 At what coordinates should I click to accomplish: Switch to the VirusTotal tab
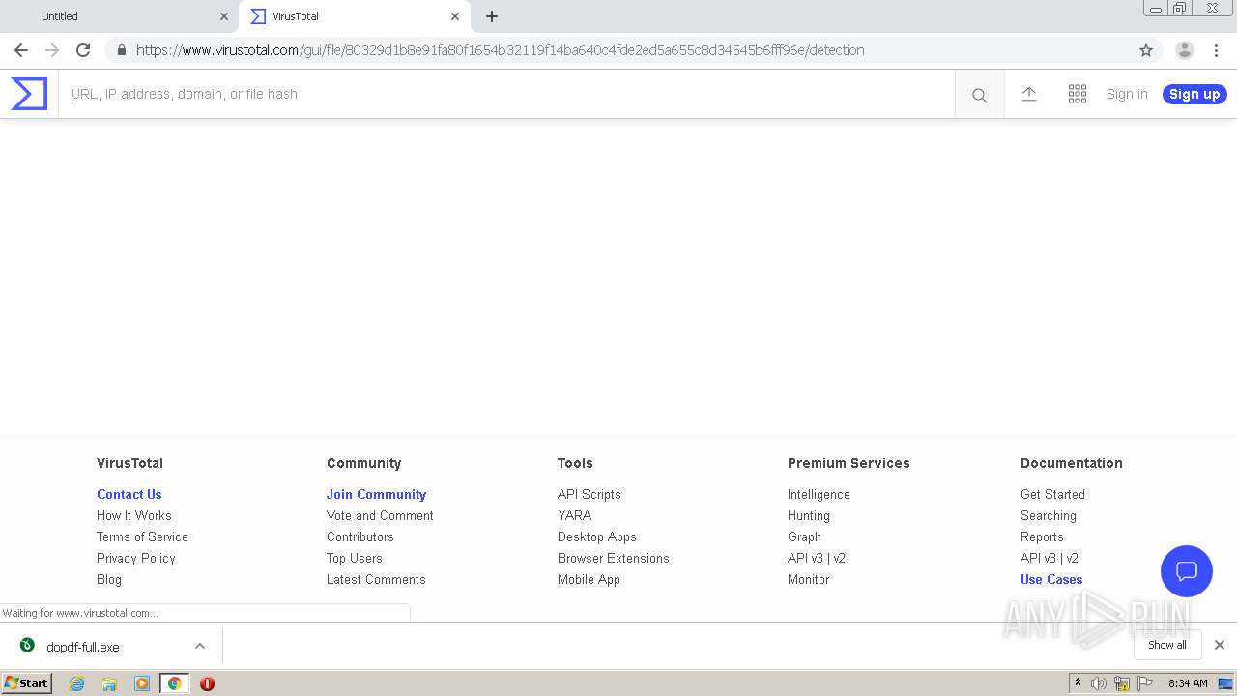point(355,16)
